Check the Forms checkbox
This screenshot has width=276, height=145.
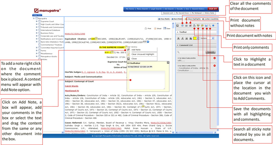[40, 50]
